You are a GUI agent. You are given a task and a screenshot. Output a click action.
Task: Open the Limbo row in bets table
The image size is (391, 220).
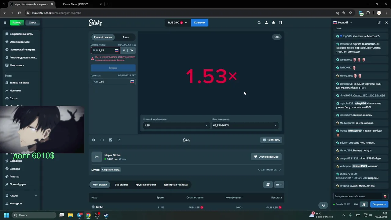(186, 207)
